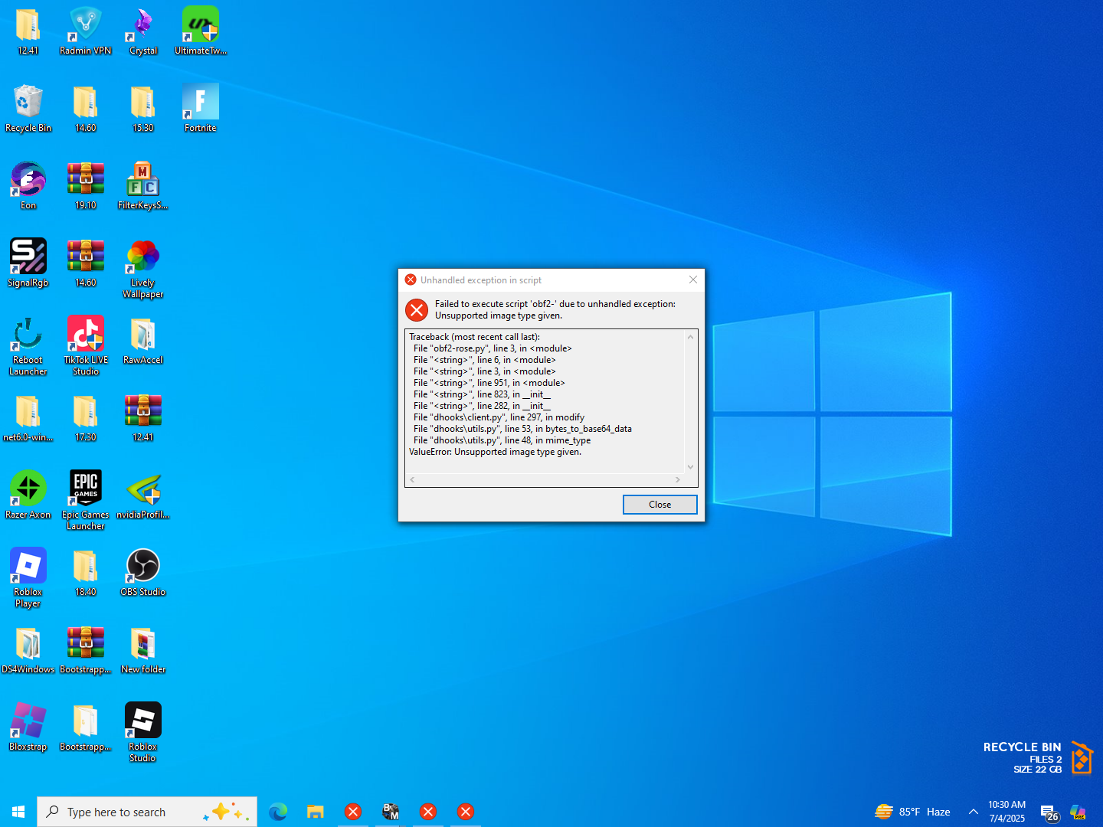Open the Roblox Studio desktop icon

tap(143, 722)
